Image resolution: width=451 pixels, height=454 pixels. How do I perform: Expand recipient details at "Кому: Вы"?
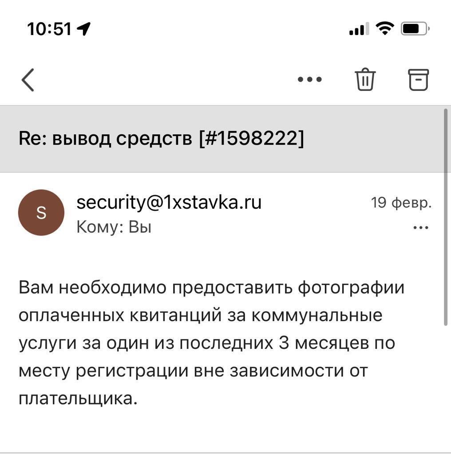pyautogui.click(x=114, y=227)
